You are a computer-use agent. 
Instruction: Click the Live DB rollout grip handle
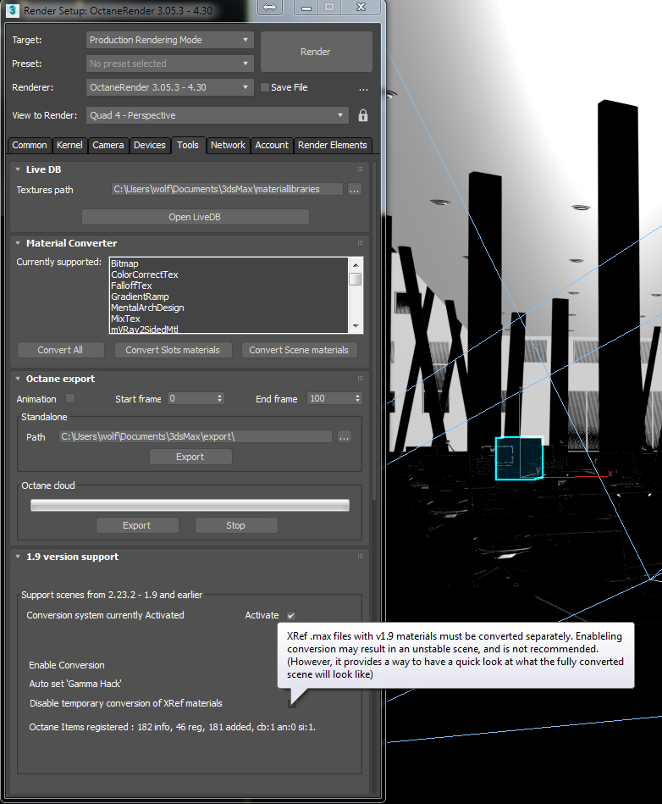click(361, 169)
